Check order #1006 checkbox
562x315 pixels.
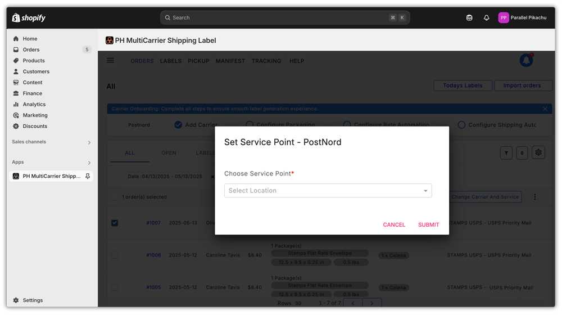tap(115, 255)
